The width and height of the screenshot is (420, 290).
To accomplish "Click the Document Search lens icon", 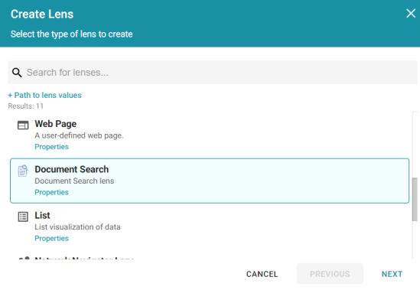I will pos(23,171).
